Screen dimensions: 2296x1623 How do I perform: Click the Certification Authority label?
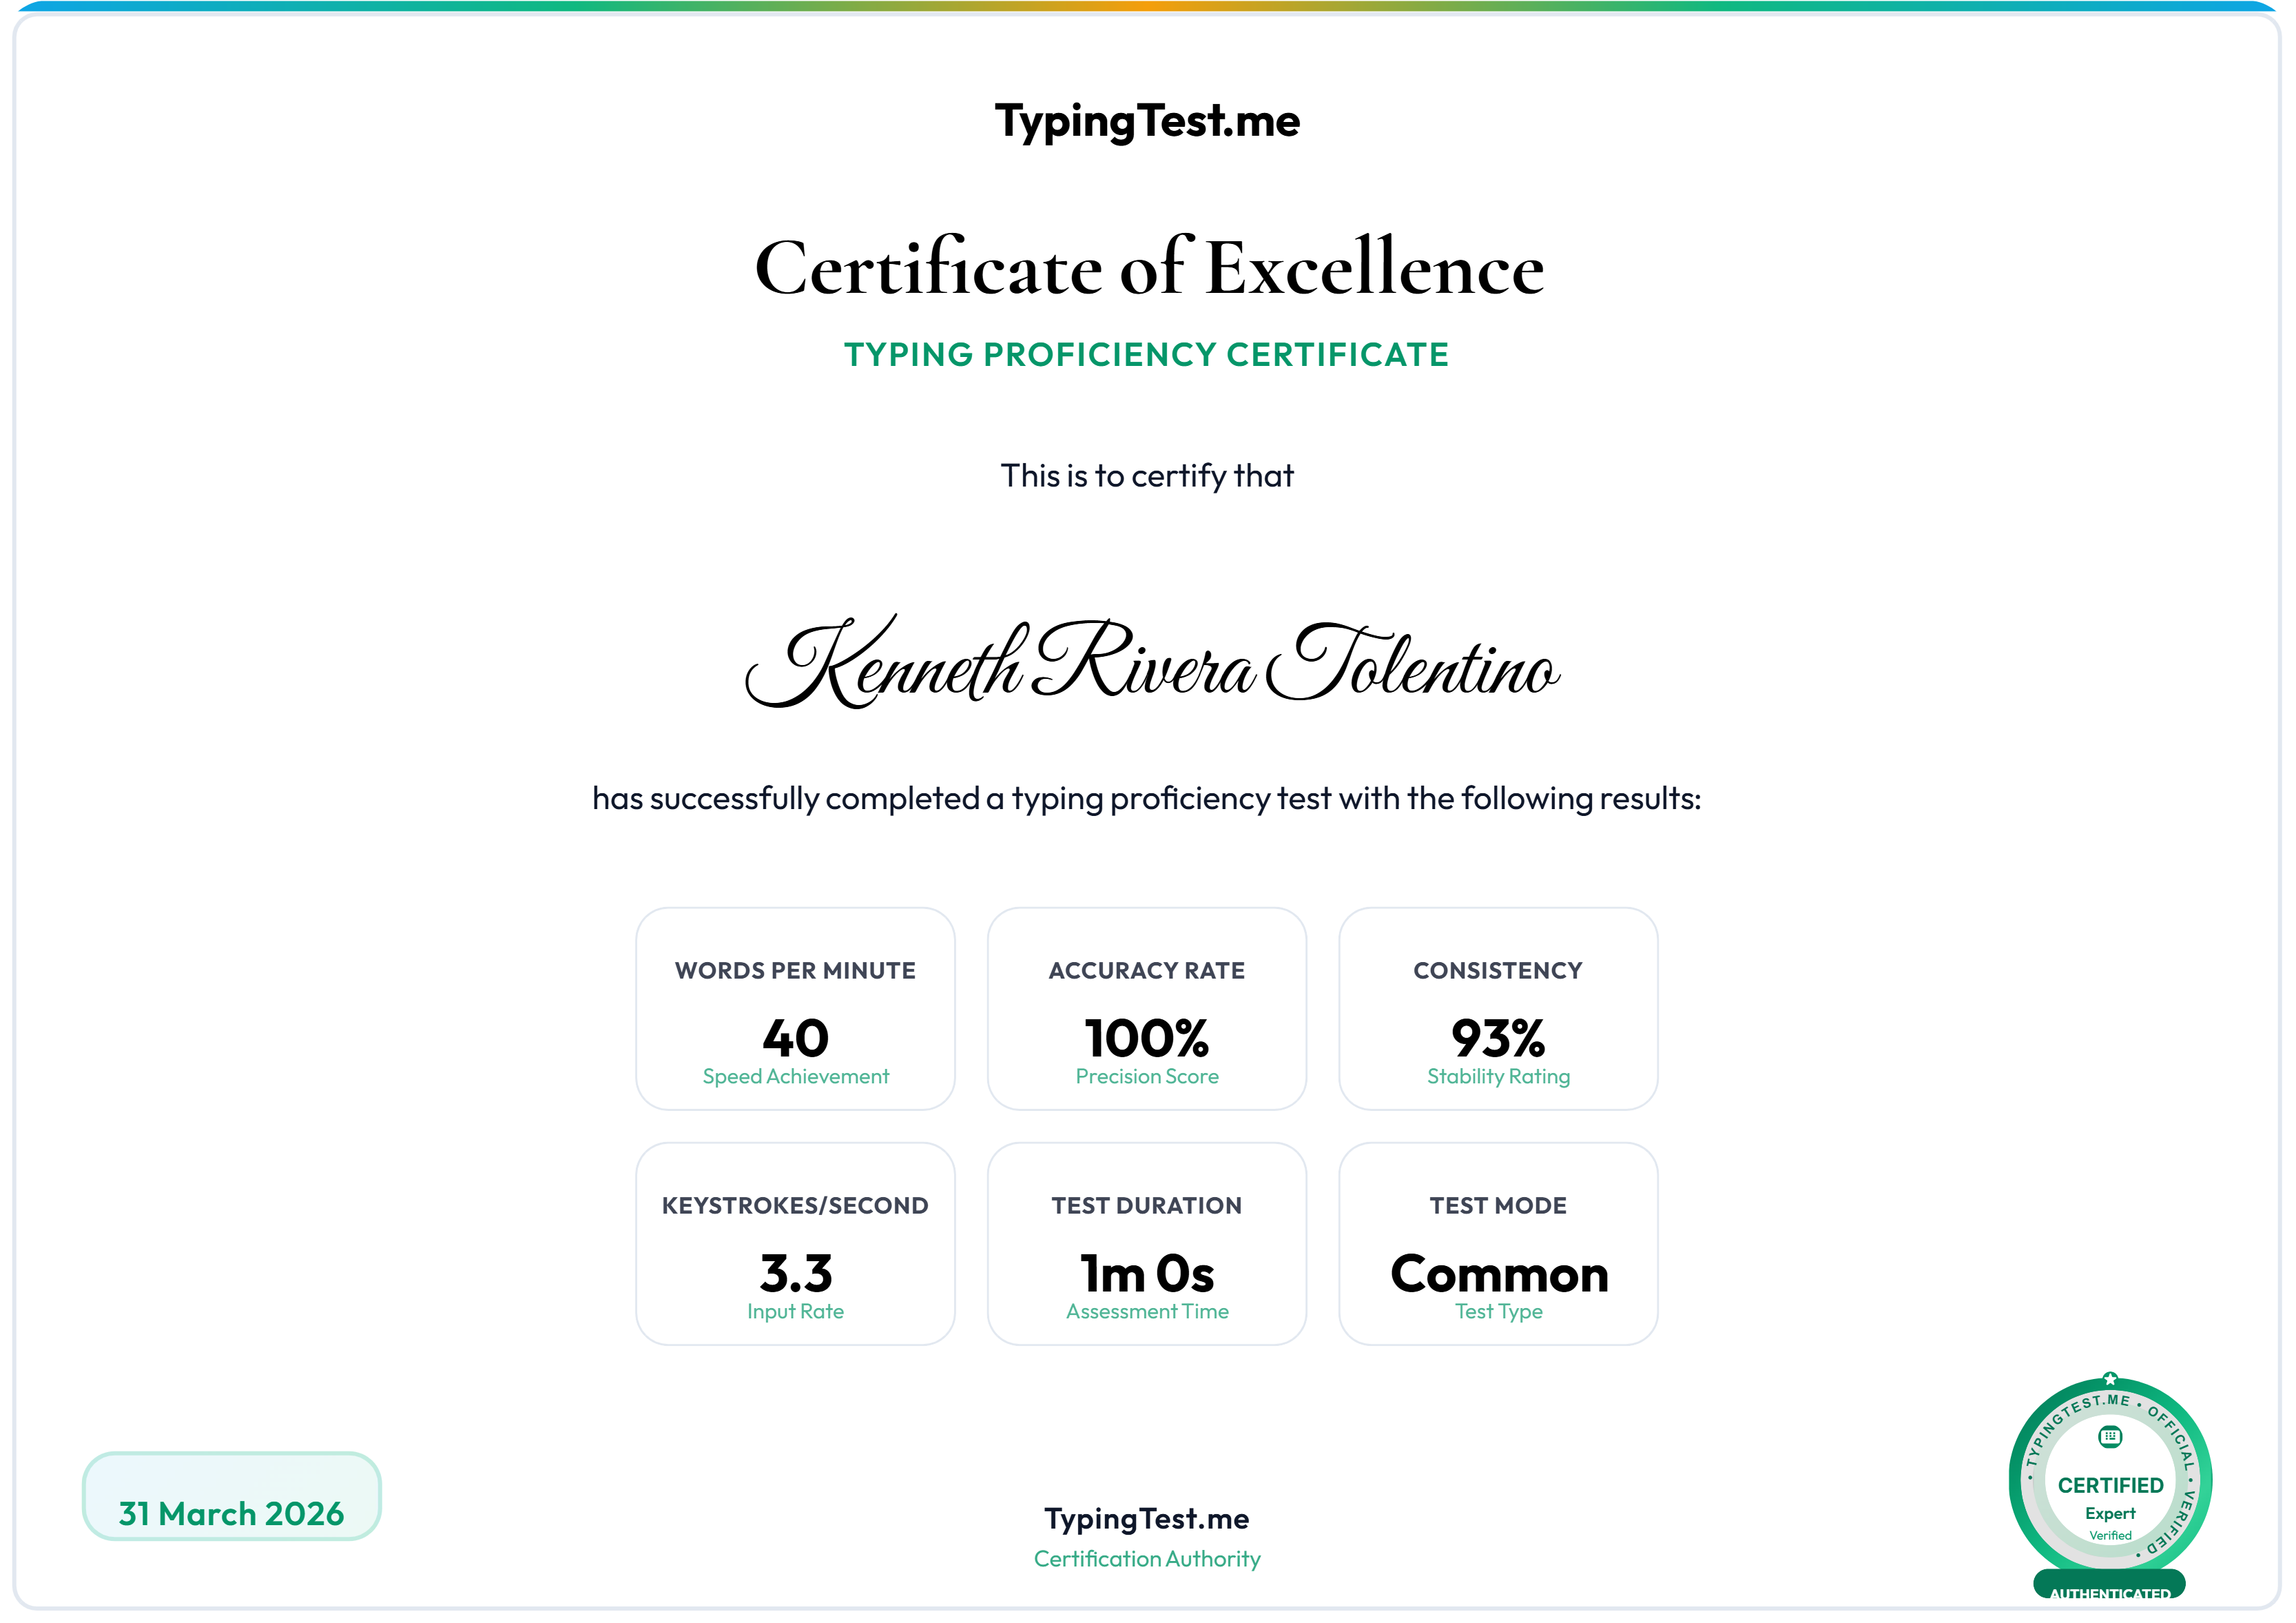[x=1147, y=1559]
